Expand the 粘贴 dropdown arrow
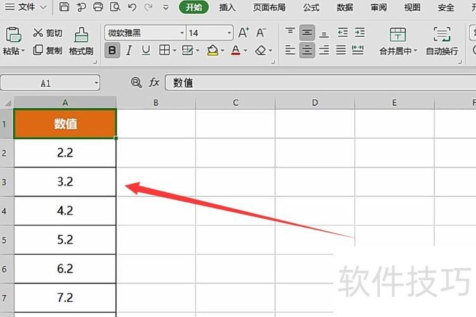 23,51
